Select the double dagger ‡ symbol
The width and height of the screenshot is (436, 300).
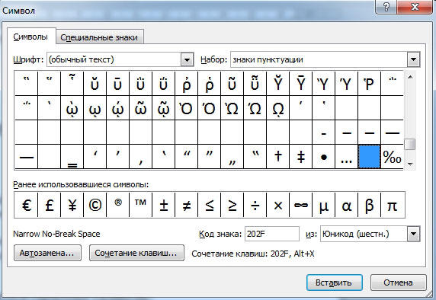coord(300,157)
